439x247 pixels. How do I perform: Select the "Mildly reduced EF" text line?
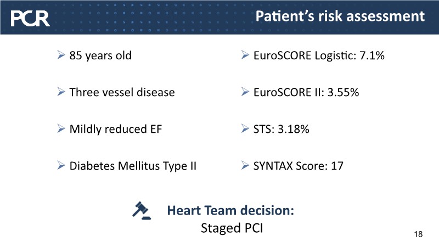(115, 129)
